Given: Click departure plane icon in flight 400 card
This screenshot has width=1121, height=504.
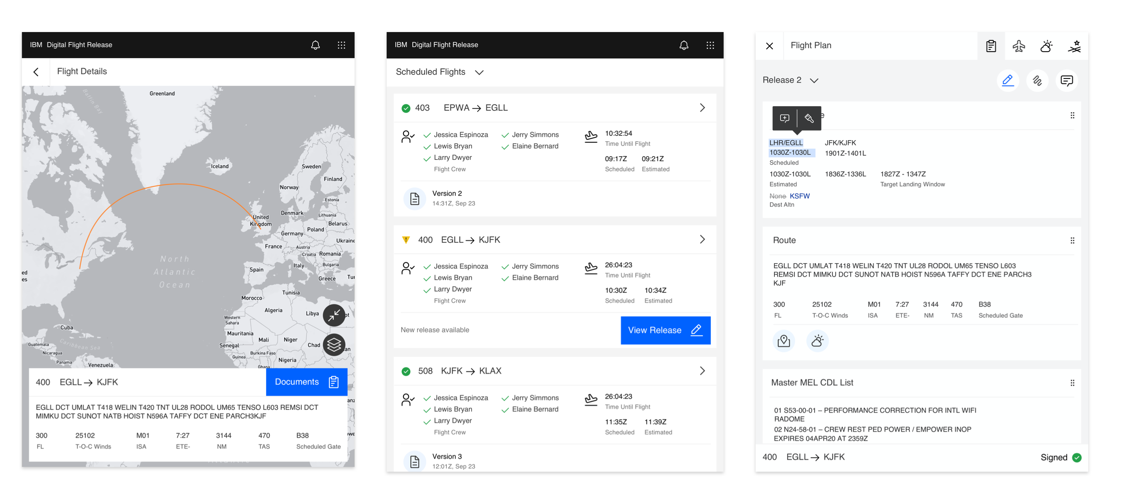Looking at the screenshot, I should click(591, 268).
